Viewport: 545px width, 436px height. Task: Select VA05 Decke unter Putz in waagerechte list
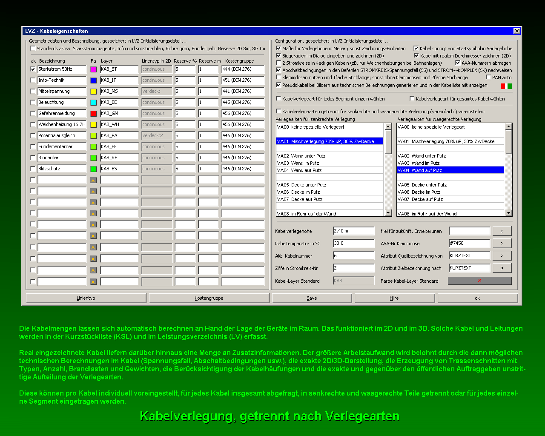pos(450,185)
